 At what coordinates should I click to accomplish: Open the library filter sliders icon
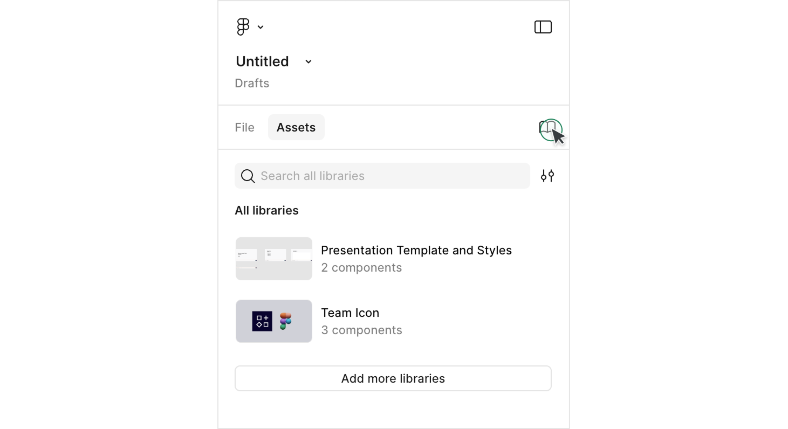coord(547,176)
